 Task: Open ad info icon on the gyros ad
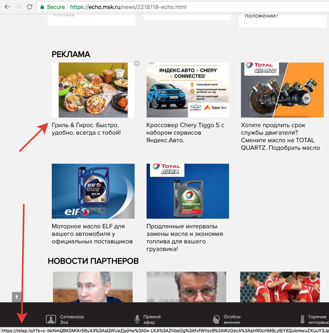[x=137, y=63]
